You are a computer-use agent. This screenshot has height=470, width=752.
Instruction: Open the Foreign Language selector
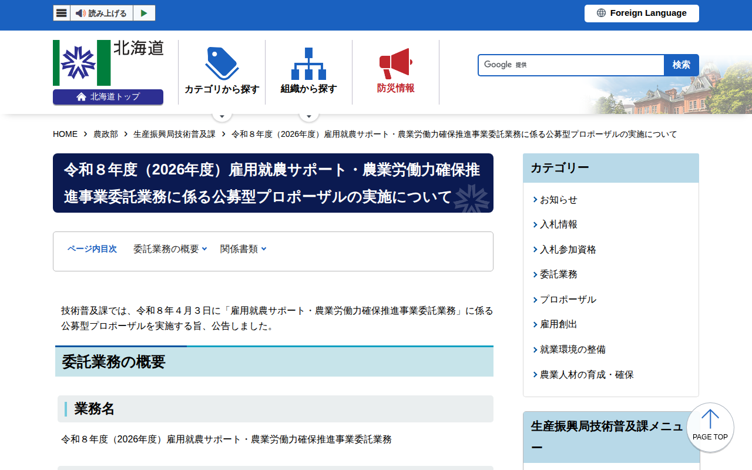point(642,13)
